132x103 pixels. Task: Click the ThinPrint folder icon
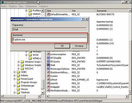click(18, 92)
